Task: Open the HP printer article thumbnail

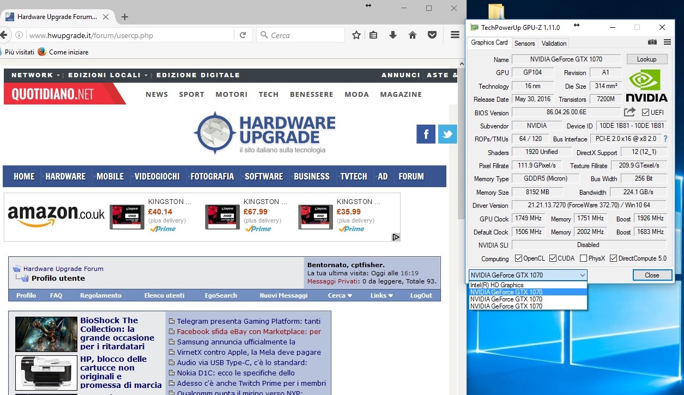Action: click(46, 373)
